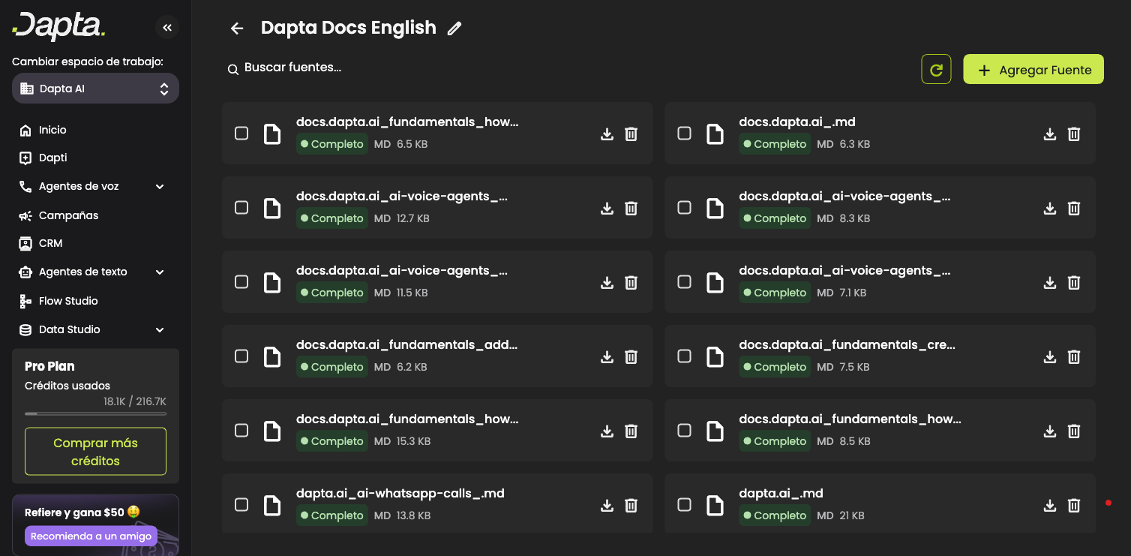This screenshot has height=556, width=1131.
Task: Click the green refresh sources icon
Action: pos(936,70)
